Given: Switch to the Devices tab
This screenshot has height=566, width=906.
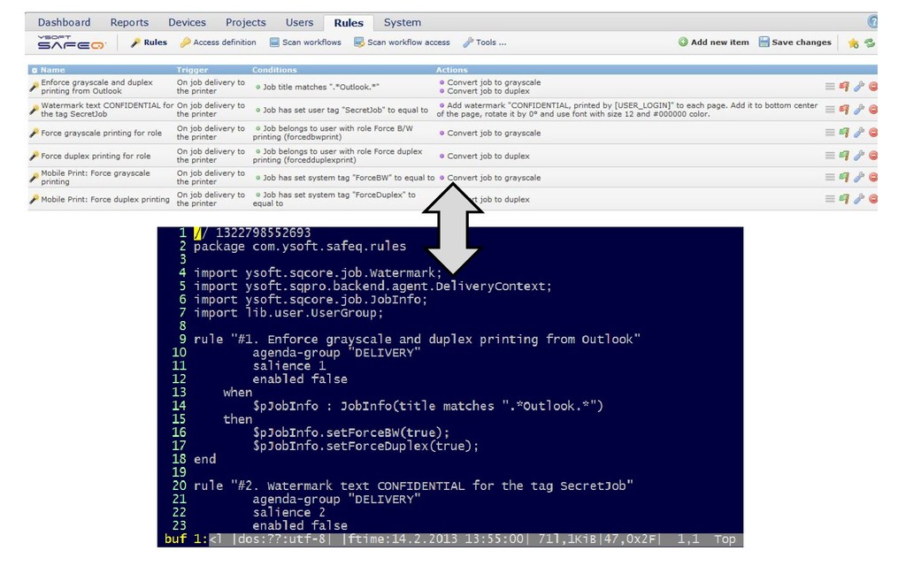Looking at the screenshot, I should click(188, 22).
